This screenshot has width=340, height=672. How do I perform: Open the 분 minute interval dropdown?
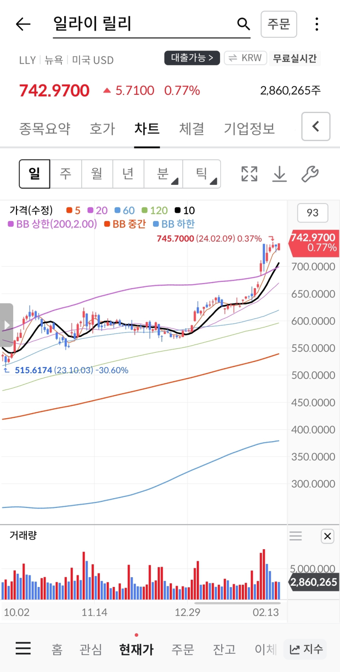point(164,174)
